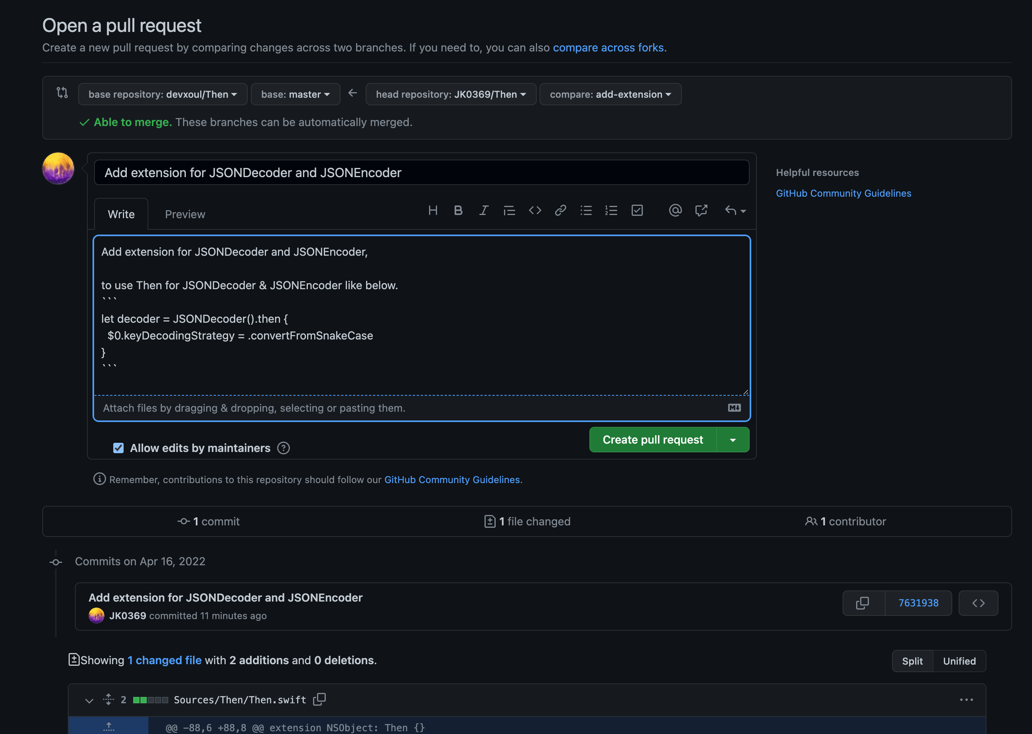The image size is (1032, 734).
Task: Switch to the Preview tab
Action: point(185,214)
